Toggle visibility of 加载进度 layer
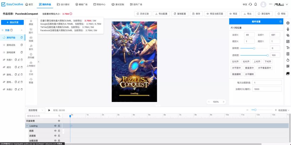Image resolution: width=291 pixels, height=145 pixels. click(x=55, y=140)
